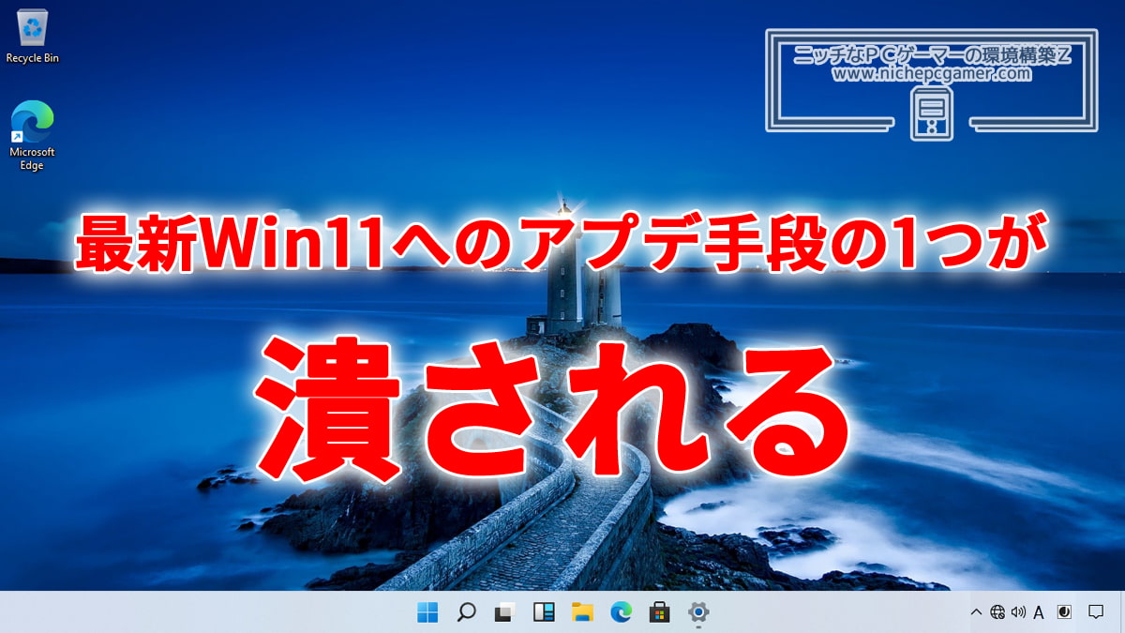This screenshot has height=633, width=1125.
Task: Open Task View on the taskbar
Action: tap(505, 612)
